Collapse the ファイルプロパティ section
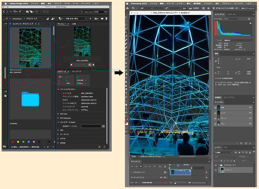 pos(58,89)
